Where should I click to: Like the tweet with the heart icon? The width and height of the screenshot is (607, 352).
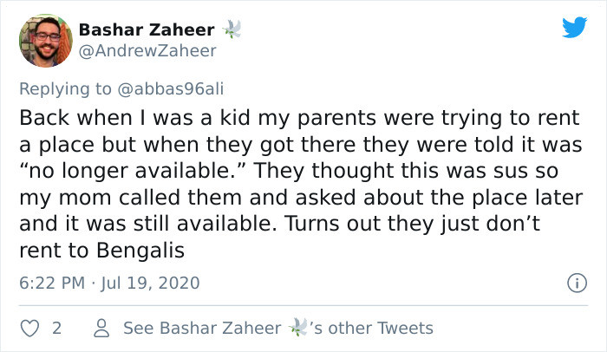point(29,329)
